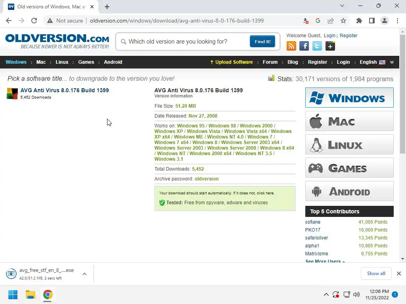Click the stats bar chart icon
This screenshot has height=304, width=406.
271,78
